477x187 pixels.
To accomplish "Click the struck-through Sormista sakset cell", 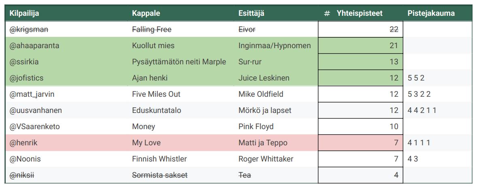I will (160, 175).
